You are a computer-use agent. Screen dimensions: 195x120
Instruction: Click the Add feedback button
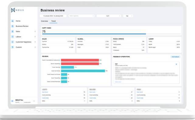tap(175, 57)
